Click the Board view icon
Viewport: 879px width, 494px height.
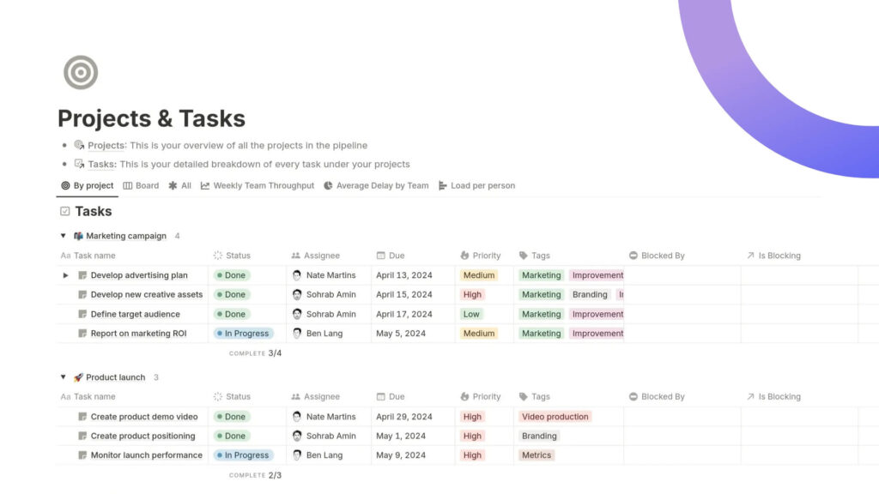pyautogui.click(x=125, y=185)
